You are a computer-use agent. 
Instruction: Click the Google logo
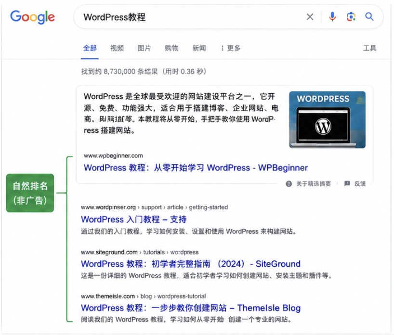pos(32,17)
